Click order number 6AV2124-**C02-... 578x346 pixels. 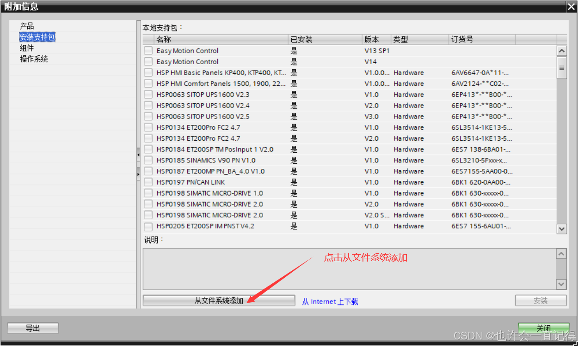[x=480, y=84]
